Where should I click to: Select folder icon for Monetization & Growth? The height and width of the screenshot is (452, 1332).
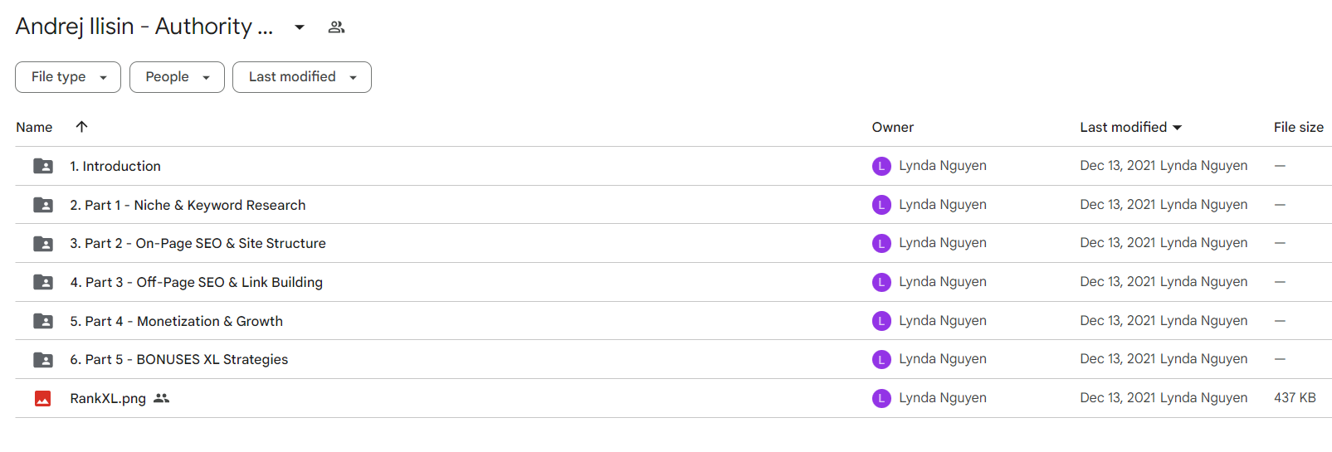(x=43, y=321)
